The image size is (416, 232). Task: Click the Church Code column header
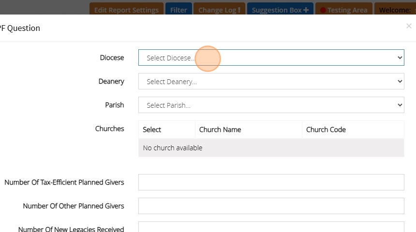pyautogui.click(x=326, y=130)
